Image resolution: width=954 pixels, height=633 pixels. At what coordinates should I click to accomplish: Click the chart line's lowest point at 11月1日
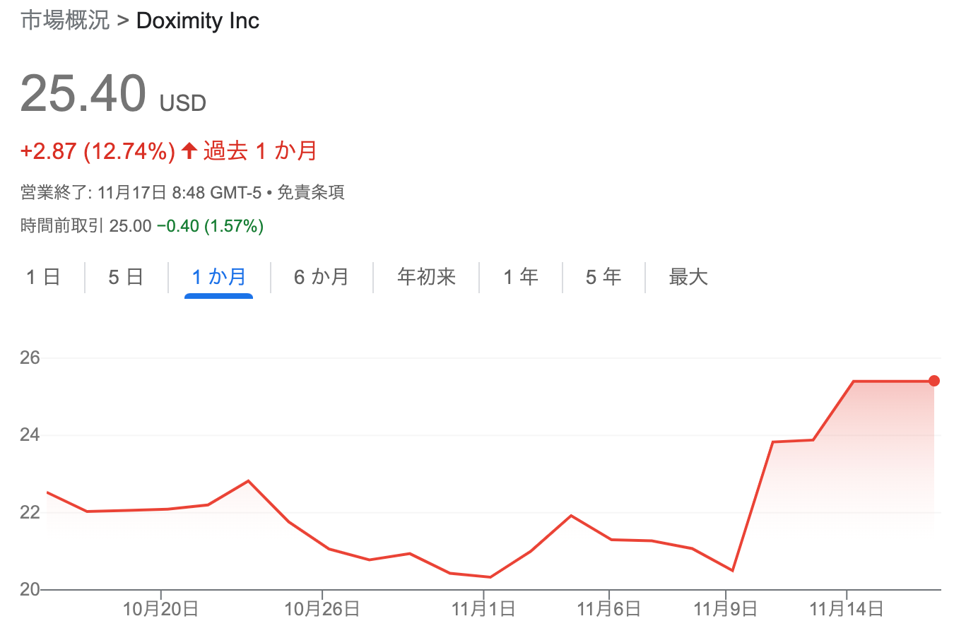click(490, 577)
